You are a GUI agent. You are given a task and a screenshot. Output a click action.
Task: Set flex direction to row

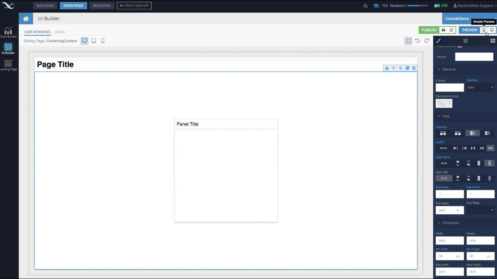[443, 133]
